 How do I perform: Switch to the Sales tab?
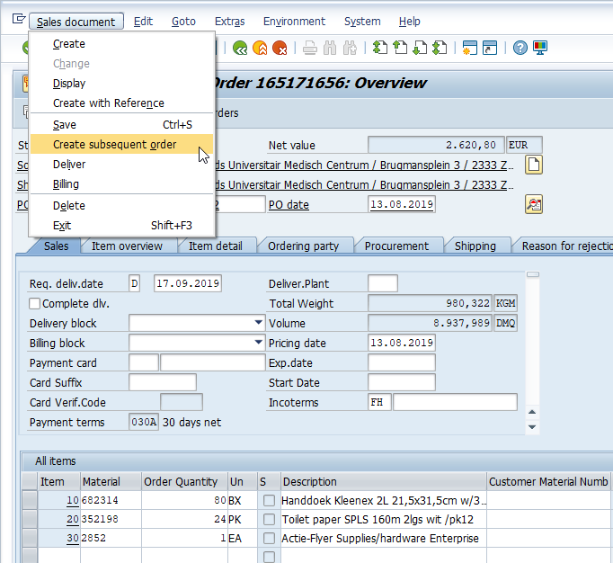(57, 246)
